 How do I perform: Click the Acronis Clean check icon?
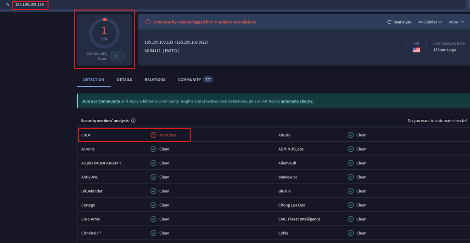153,149
